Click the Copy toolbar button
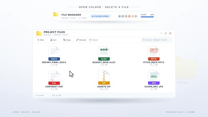The height and width of the screenshot is (117, 208). click(x=67, y=40)
